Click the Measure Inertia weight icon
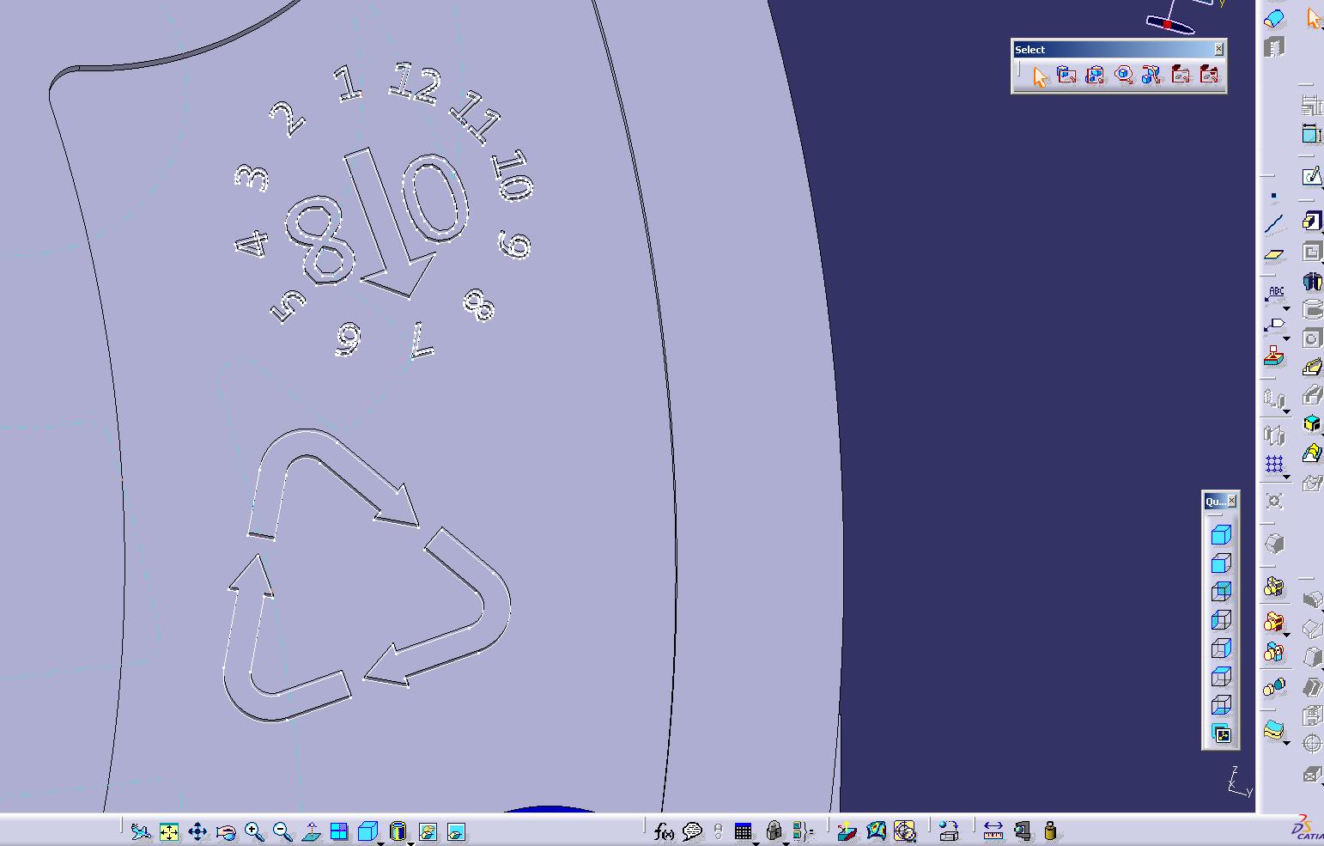Image resolution: width=1324 pixels, height=846 pixels. (1050, 831)
